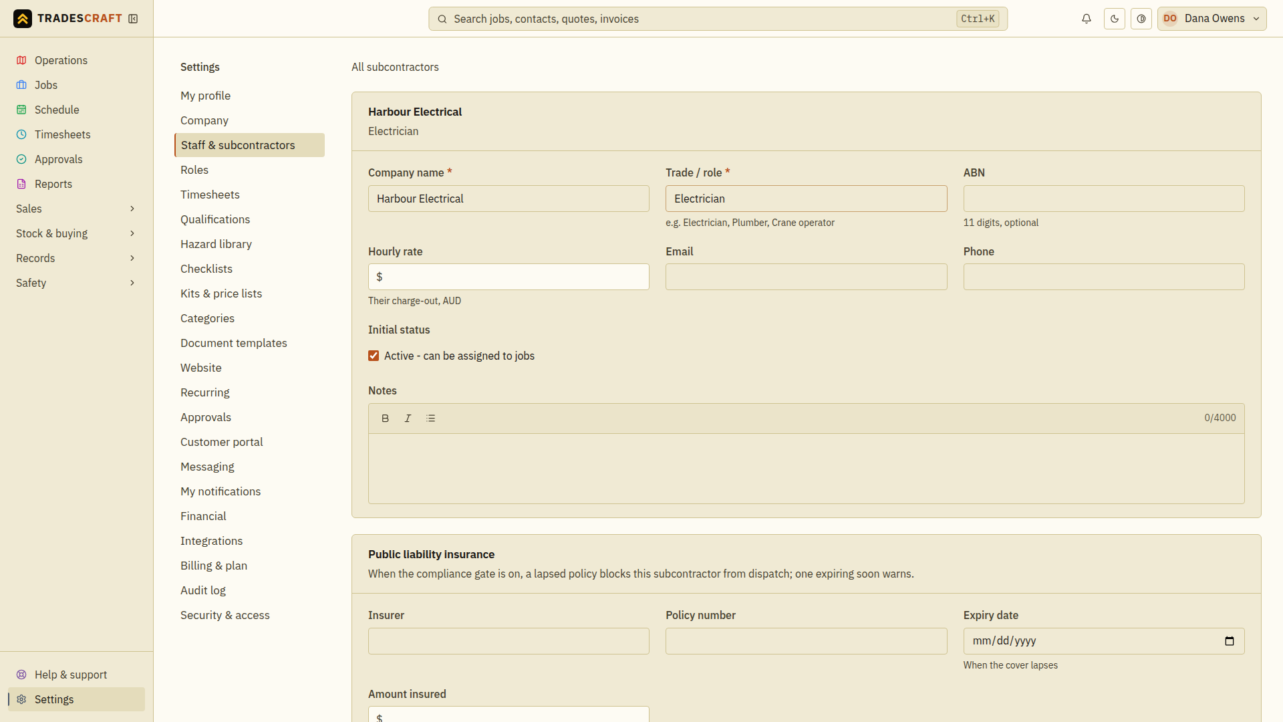Toggle Active - can be assigned checkbox
1283x722 pixels.
coord(374,356)
